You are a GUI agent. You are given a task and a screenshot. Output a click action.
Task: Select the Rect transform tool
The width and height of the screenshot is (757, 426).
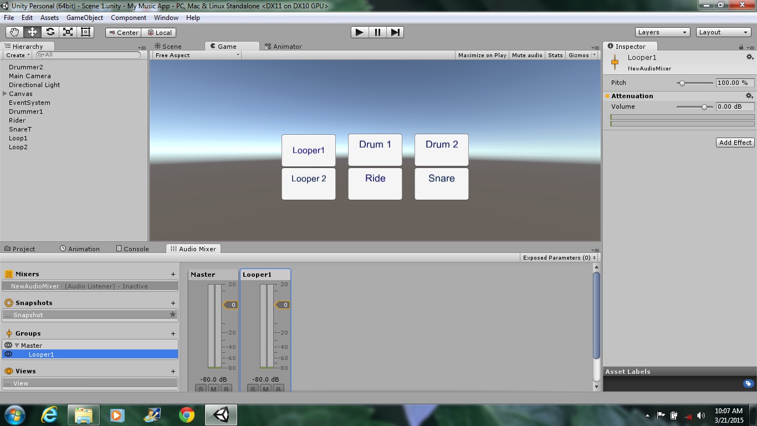[85, 32]
